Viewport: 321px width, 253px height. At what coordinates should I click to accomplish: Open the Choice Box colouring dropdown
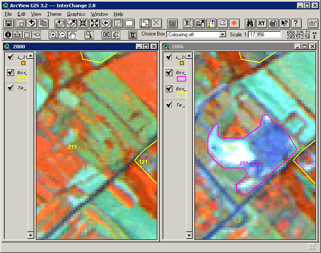click(x=222, y=35)
